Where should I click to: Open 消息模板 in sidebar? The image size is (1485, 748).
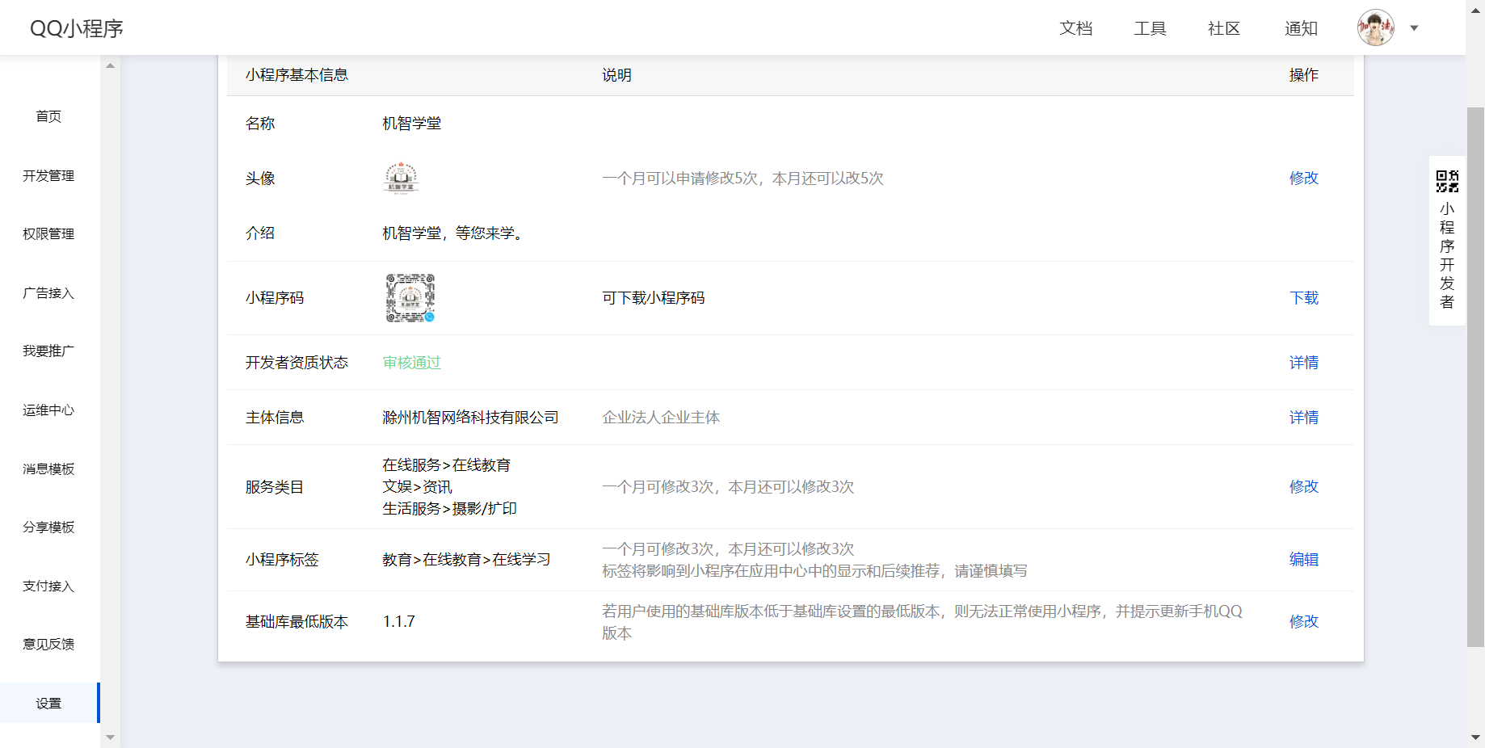(48, 469)
